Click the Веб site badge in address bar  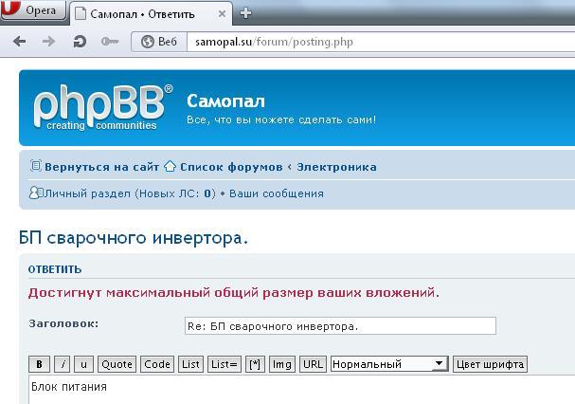[x=159, y=42]
